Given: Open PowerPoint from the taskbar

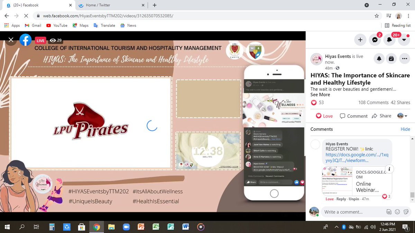Looking at the screenshot, I should click(141, 227).
